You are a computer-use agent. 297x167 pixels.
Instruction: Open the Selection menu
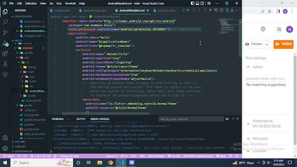(31, 3)
